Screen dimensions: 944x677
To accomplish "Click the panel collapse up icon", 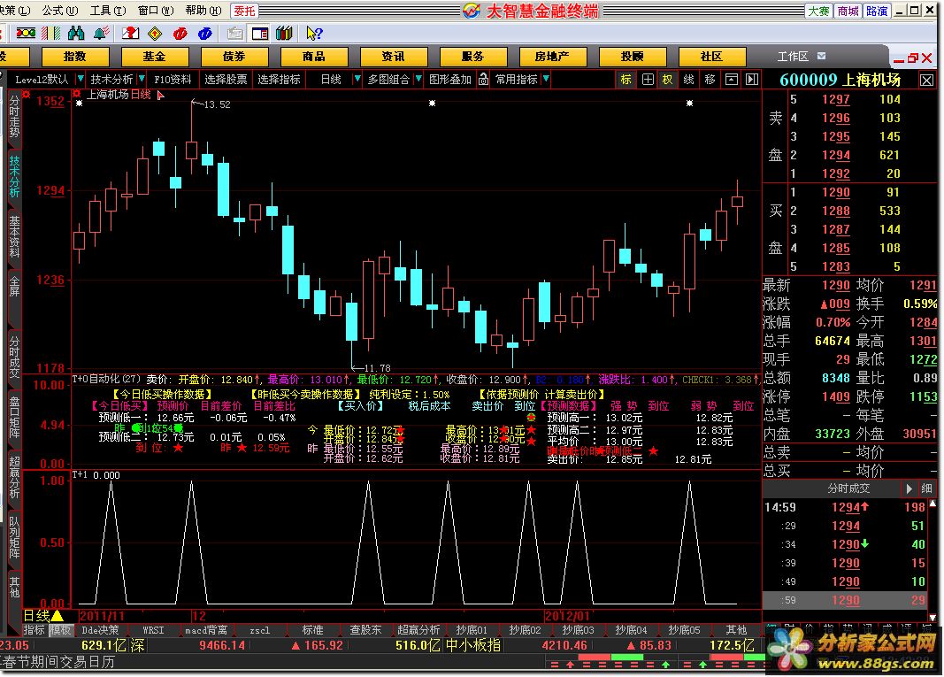I will click(x=731, y=80).
